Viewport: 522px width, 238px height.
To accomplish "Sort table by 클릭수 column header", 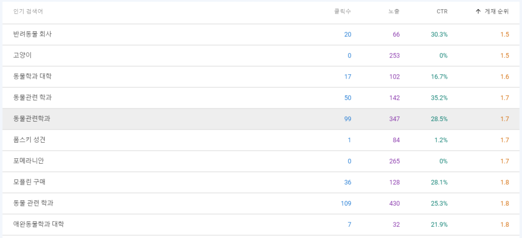I will coord(343,11).
